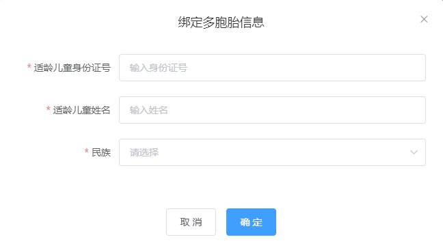Image resolution: width=443 pixels, height=248 pixels.
Task: Select the 请选择 placeholder text
Action: (x=144, y=152)
